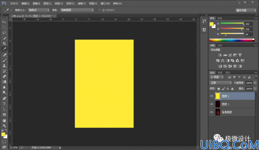Select the Brush tool
The height and width of the screenshot is (150, 259).
point(4,60)
